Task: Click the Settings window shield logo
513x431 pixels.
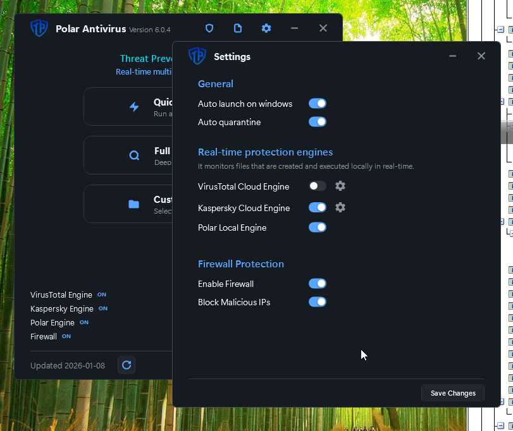Action: (197, 56)
